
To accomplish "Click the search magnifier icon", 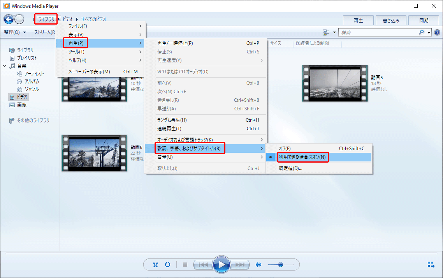I will tap(421, 32).
